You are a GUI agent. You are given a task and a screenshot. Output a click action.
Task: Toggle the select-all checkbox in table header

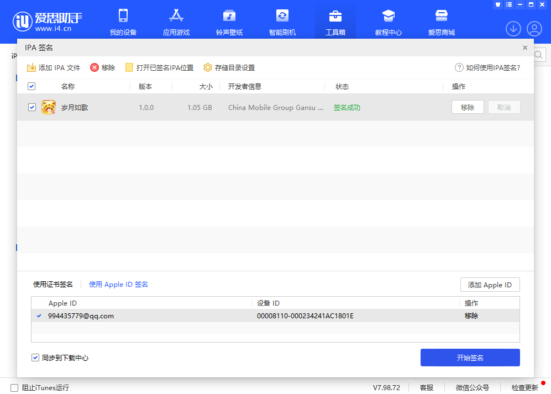32,86
